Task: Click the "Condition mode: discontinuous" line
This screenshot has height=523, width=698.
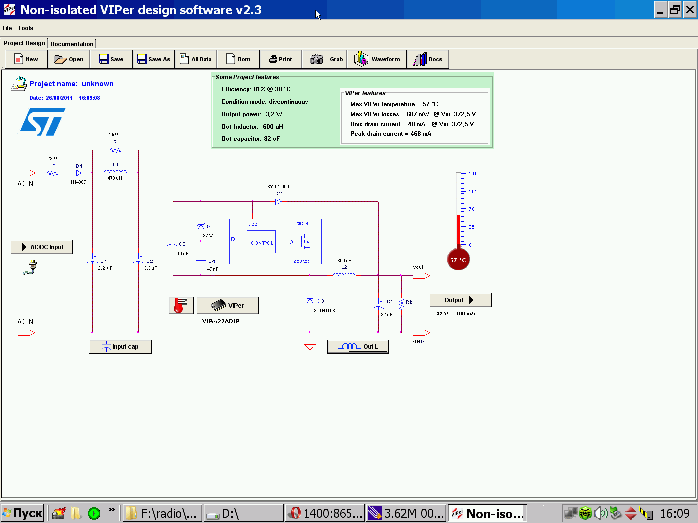Action: tap(265, 102)
